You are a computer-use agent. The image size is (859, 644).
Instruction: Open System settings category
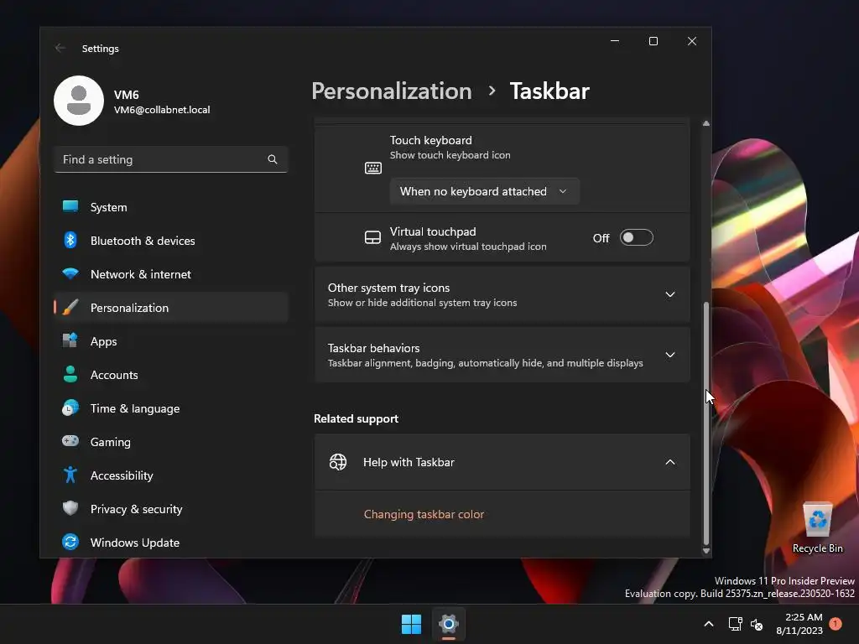coord(171,207)
